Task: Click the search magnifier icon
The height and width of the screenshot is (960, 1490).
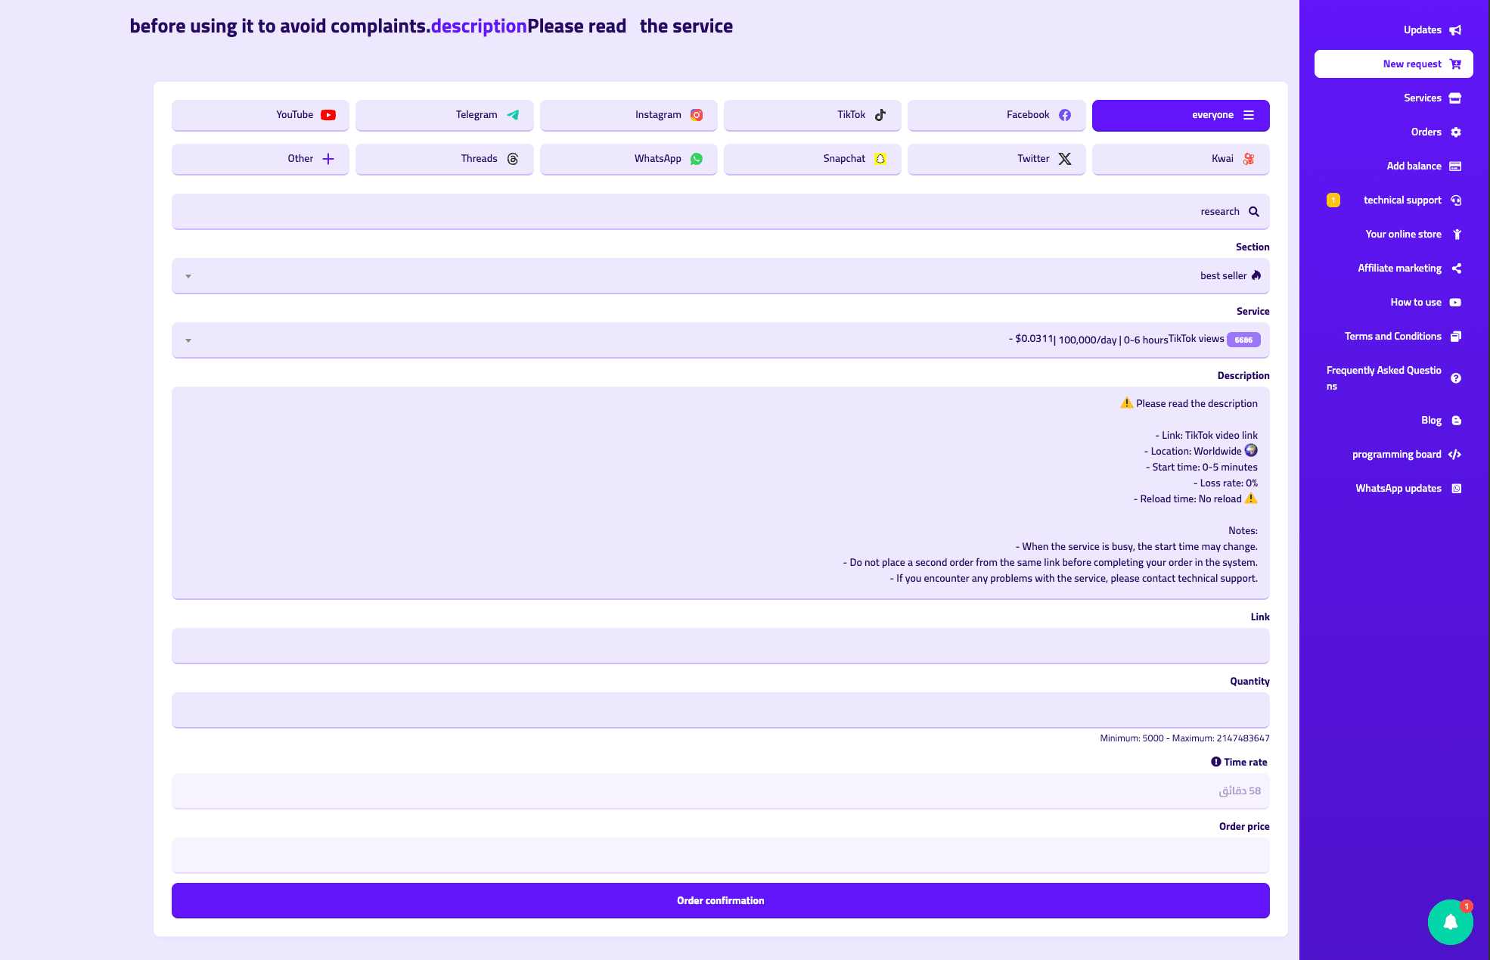Action: coord(1254,212)
